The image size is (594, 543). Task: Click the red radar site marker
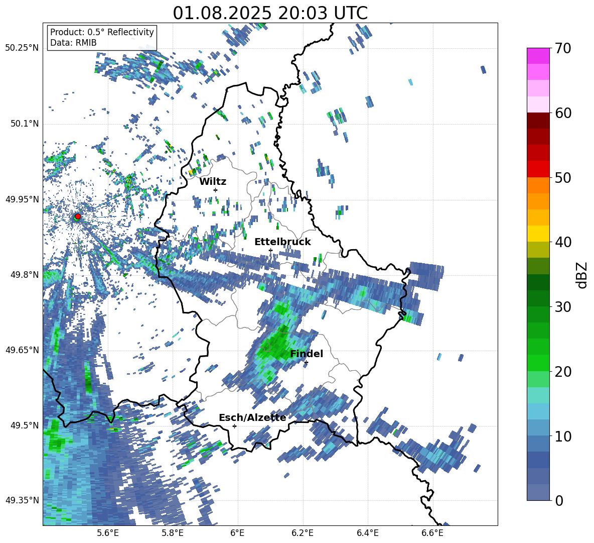click(78, 216)
